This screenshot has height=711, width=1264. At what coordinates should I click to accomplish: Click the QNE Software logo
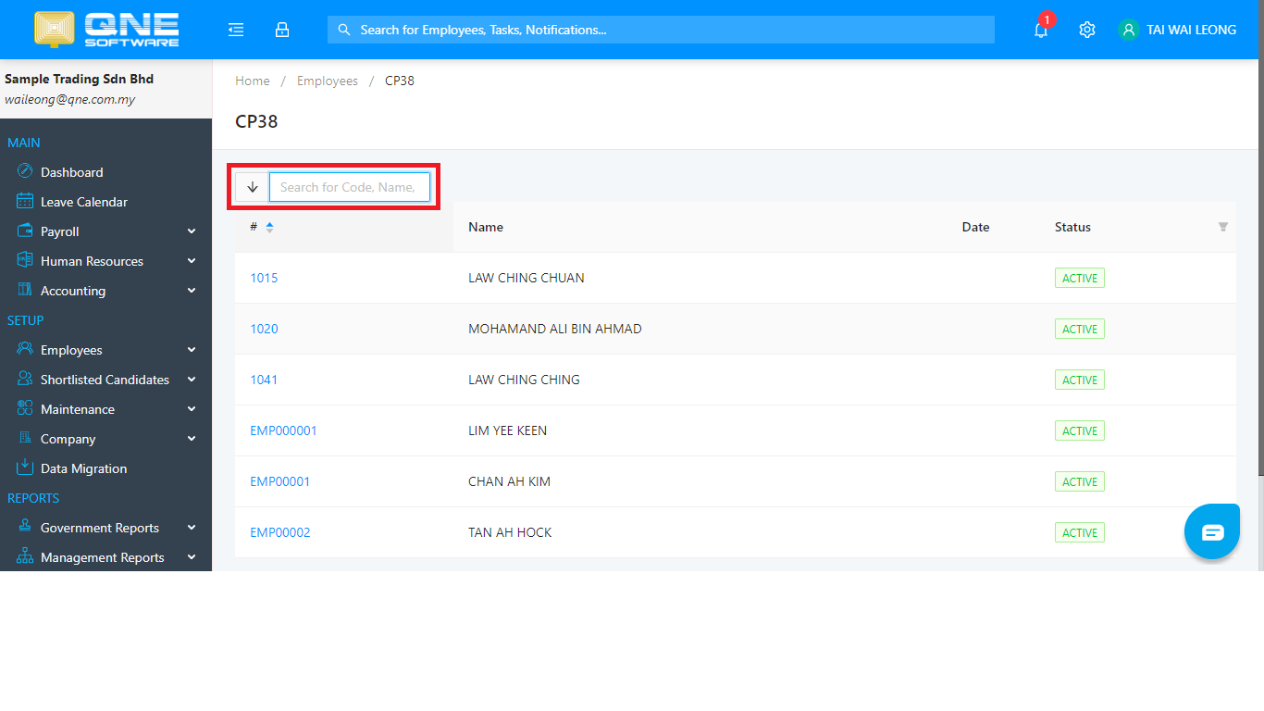pos(106,30)
